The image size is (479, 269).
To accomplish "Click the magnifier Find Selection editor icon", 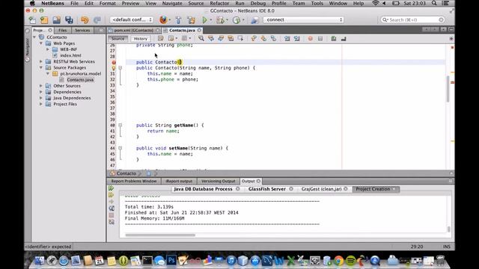I will 201,38.
